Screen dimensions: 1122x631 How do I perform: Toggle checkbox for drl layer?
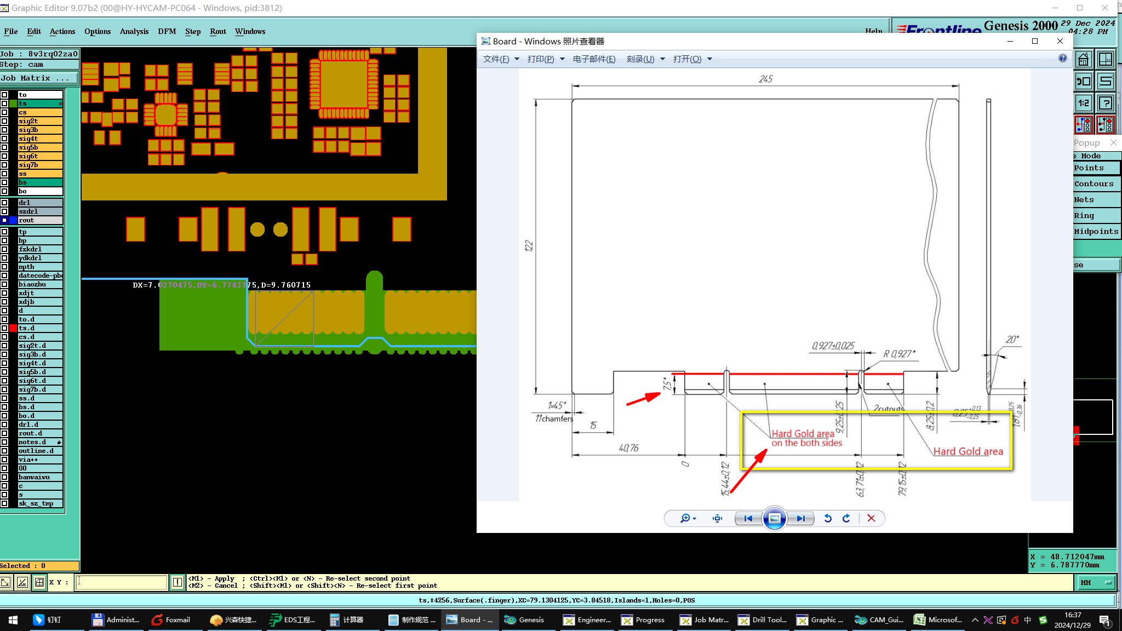(x=4, y=203)
